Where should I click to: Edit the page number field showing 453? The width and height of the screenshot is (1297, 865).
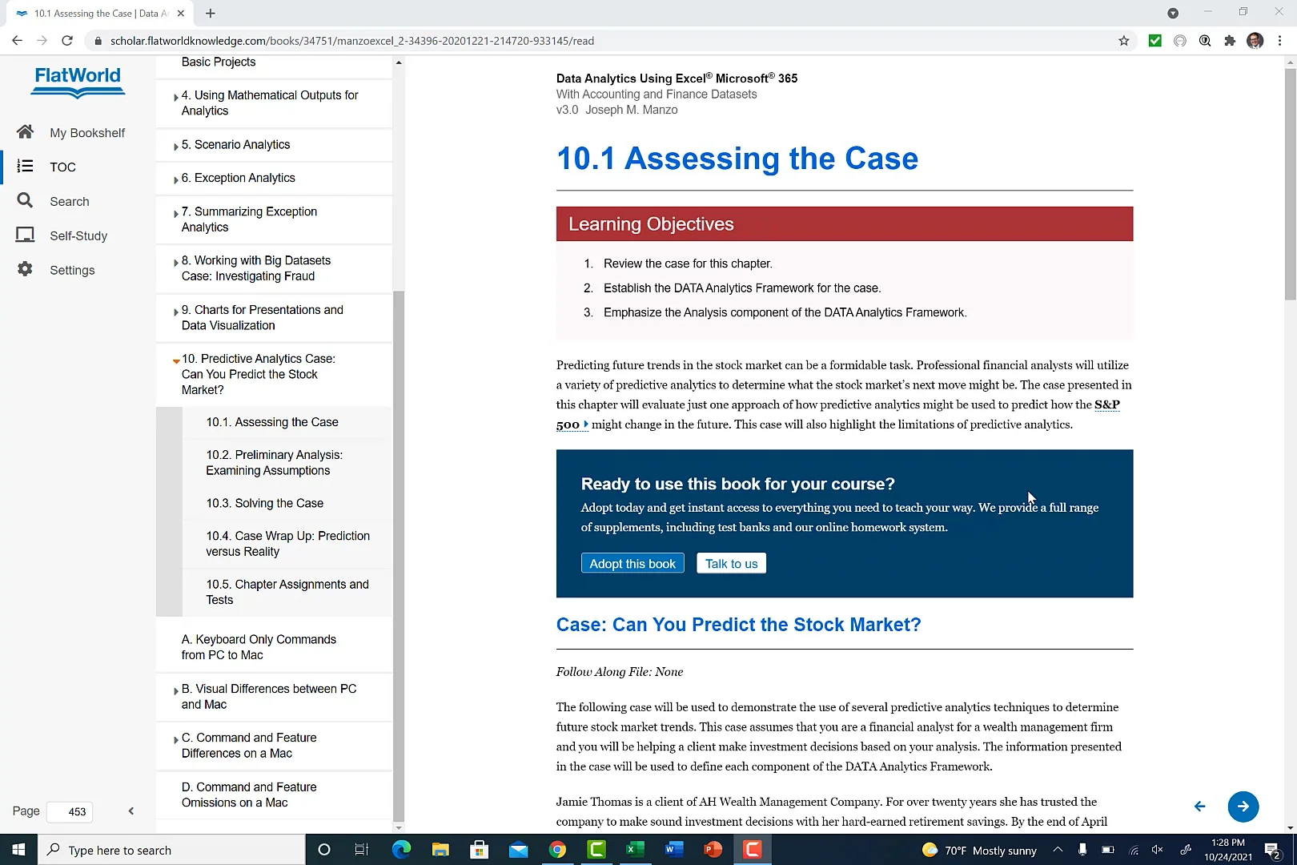pos(70,811)
